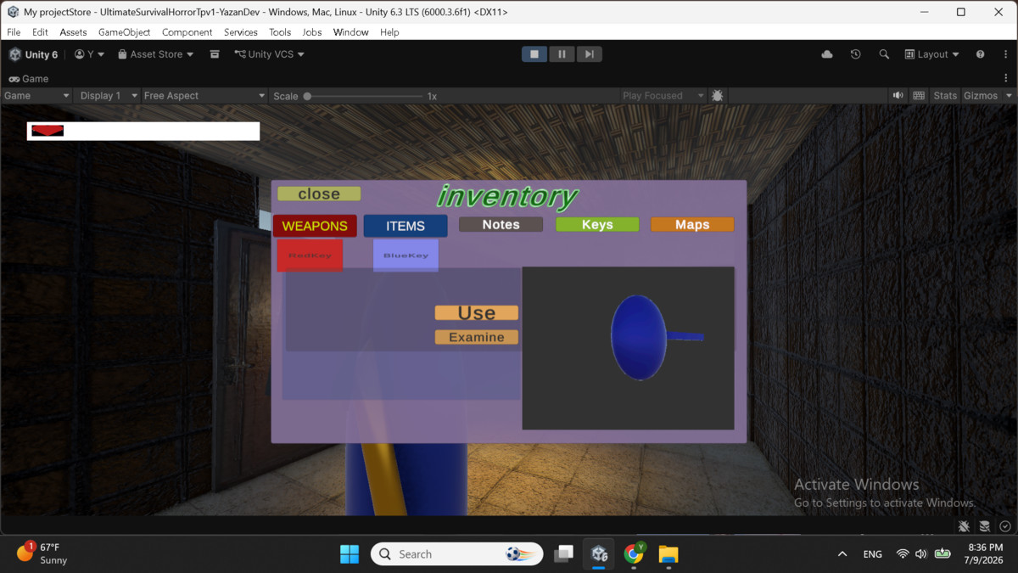Open the Edit menu

tap(40, 32)
